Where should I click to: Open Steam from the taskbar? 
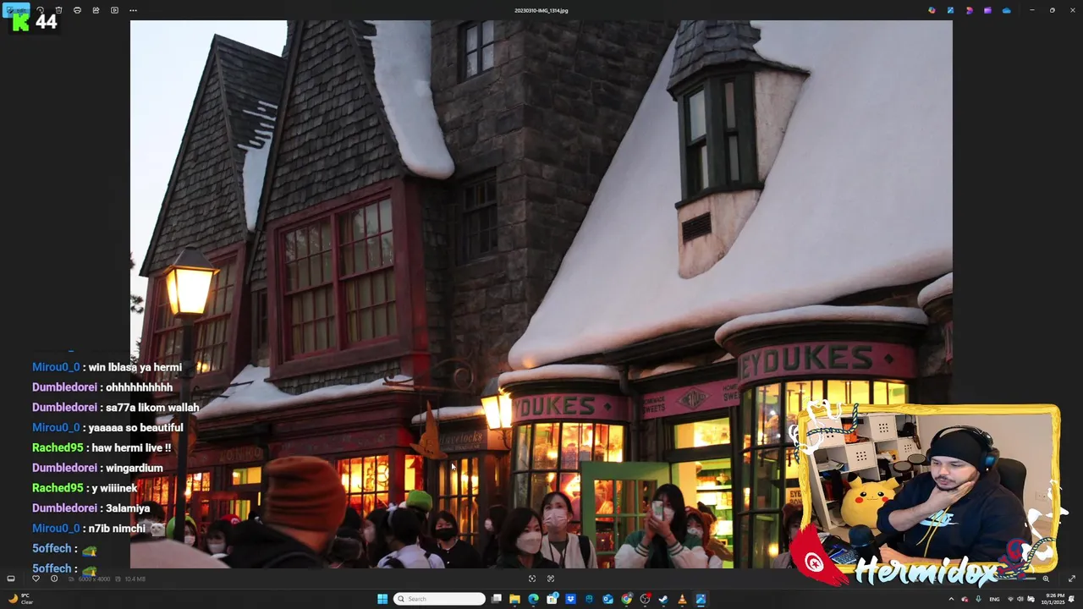click(663, 599)
